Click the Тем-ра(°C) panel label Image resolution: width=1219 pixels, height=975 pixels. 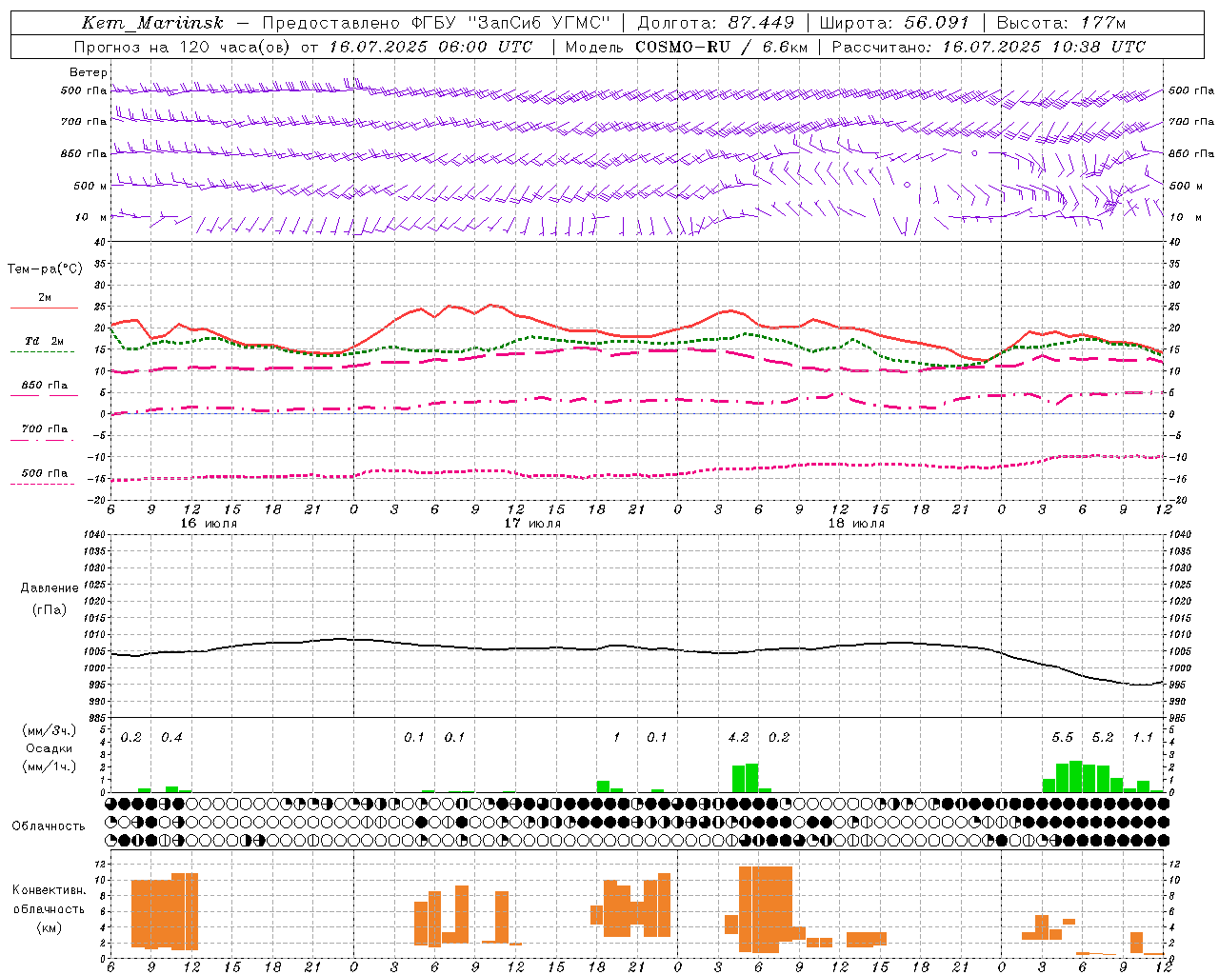click(x=45, y=269)
